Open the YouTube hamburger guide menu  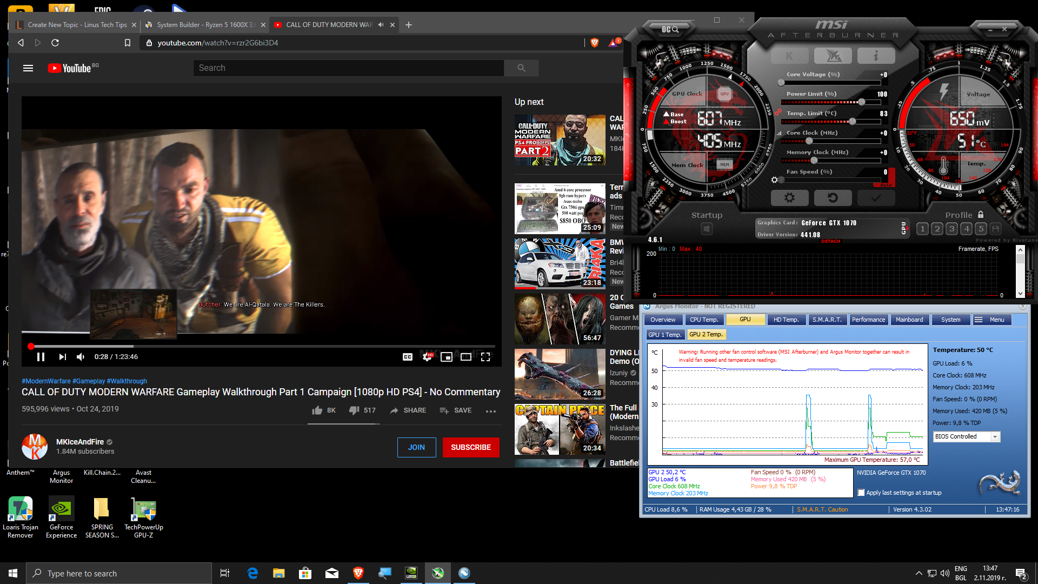click(28, 68)
